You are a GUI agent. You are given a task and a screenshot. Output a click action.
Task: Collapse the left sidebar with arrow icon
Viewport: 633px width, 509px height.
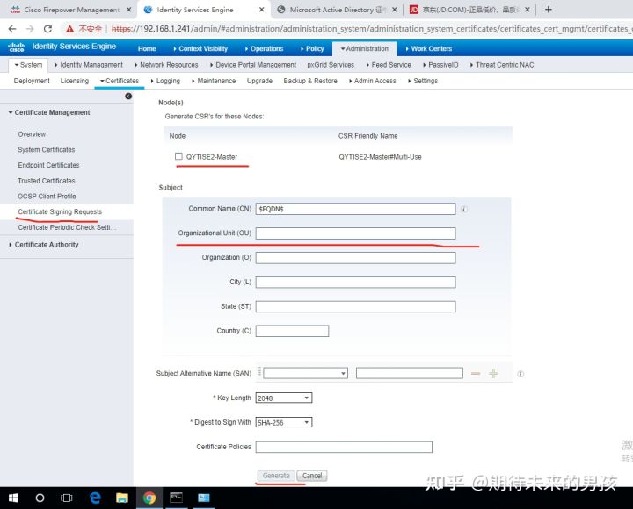(x=128, y=96)
